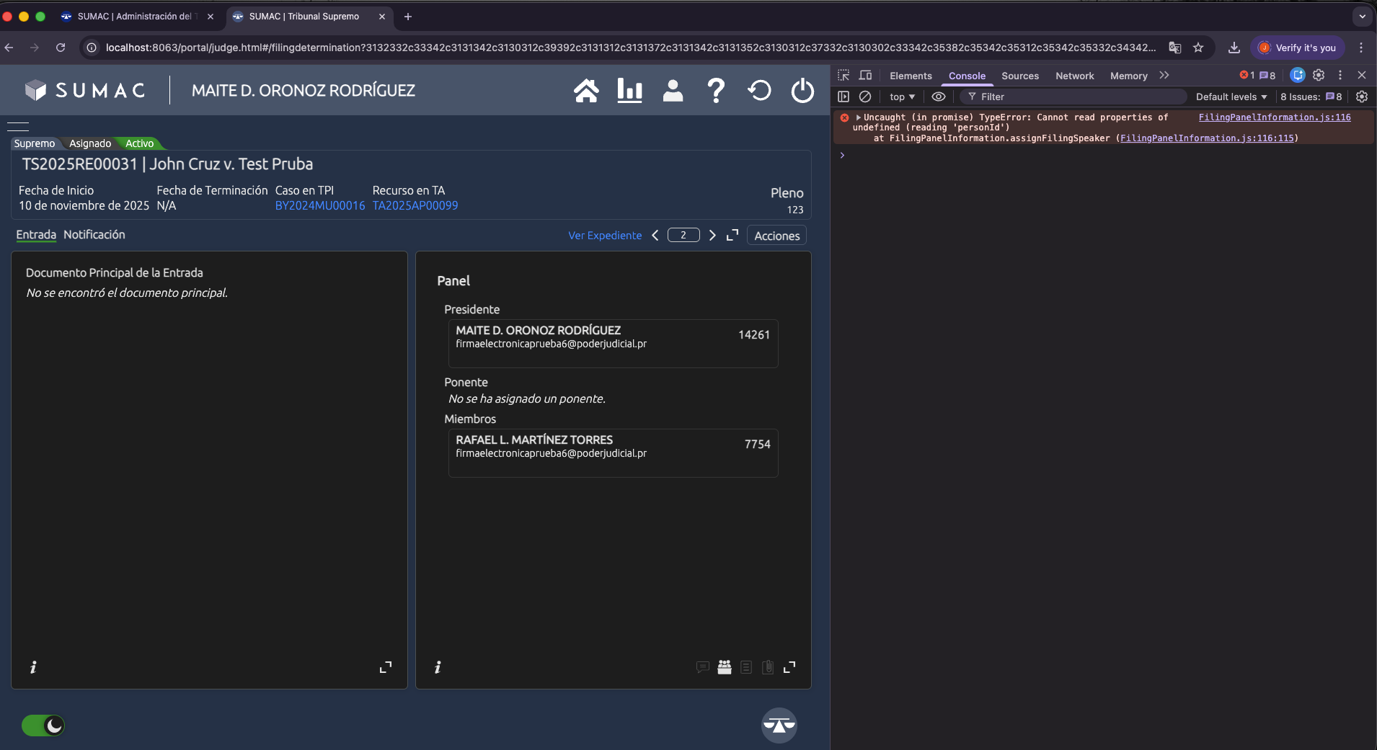Open the Network tab in DevTools
Screen dimensions: 1377x750
pyautogui.click(x=1074, y=76)
